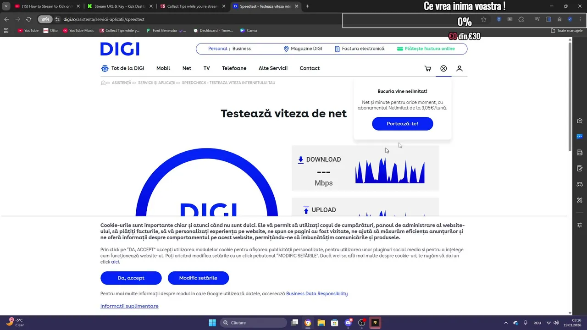587x330 pixels.
Task: Open the bookmarks apps grid icon
Action: point(6,30)
